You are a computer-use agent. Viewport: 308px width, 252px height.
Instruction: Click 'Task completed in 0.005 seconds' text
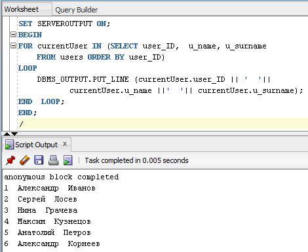[x=136, y=160]
